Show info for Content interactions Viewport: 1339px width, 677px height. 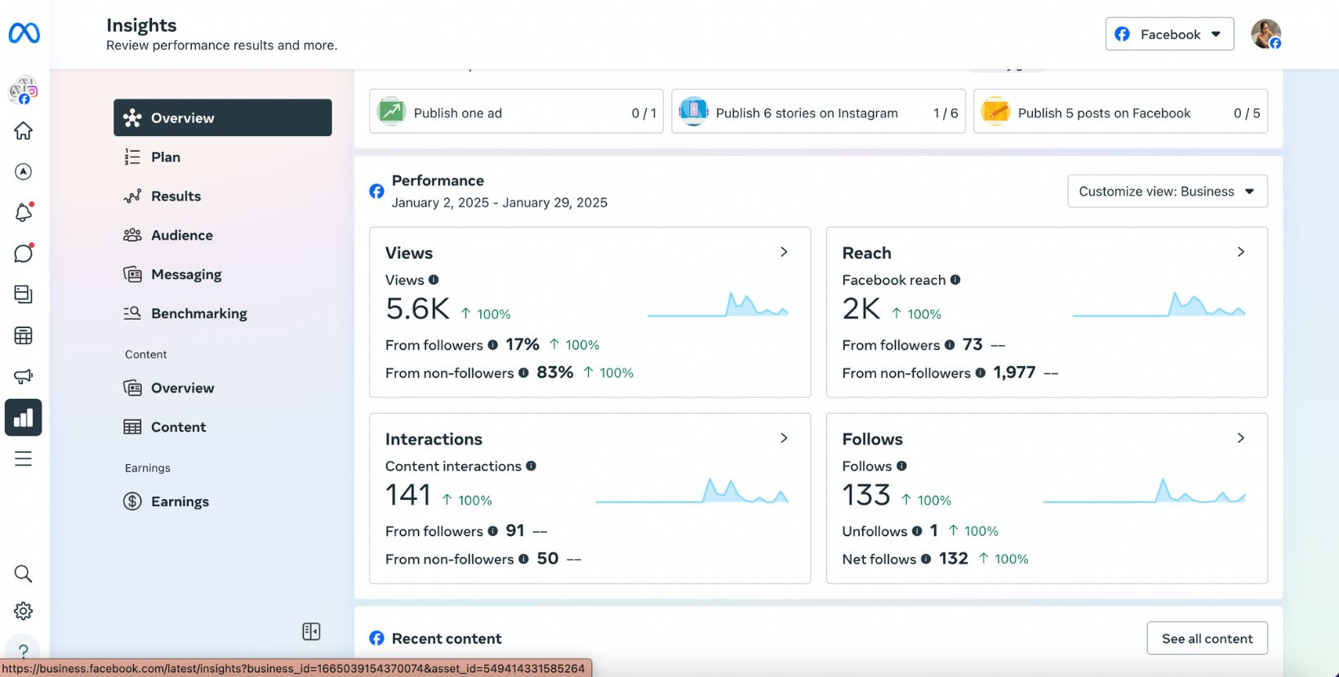[531, 466]
